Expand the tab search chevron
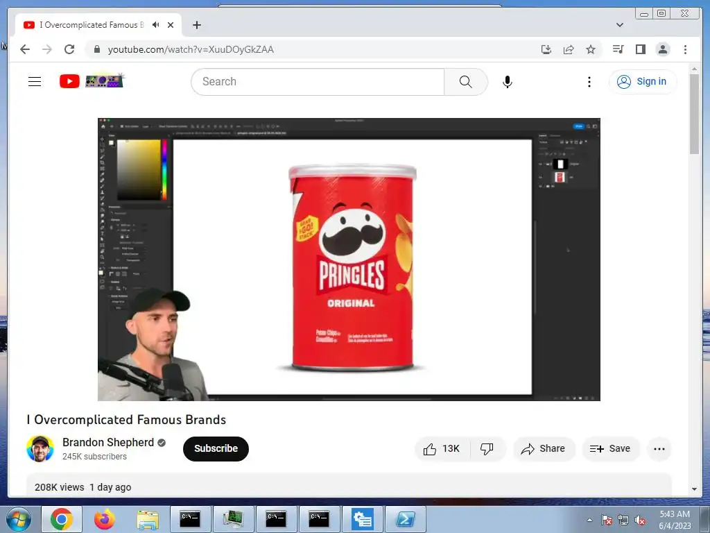 (x=619, y=25)
